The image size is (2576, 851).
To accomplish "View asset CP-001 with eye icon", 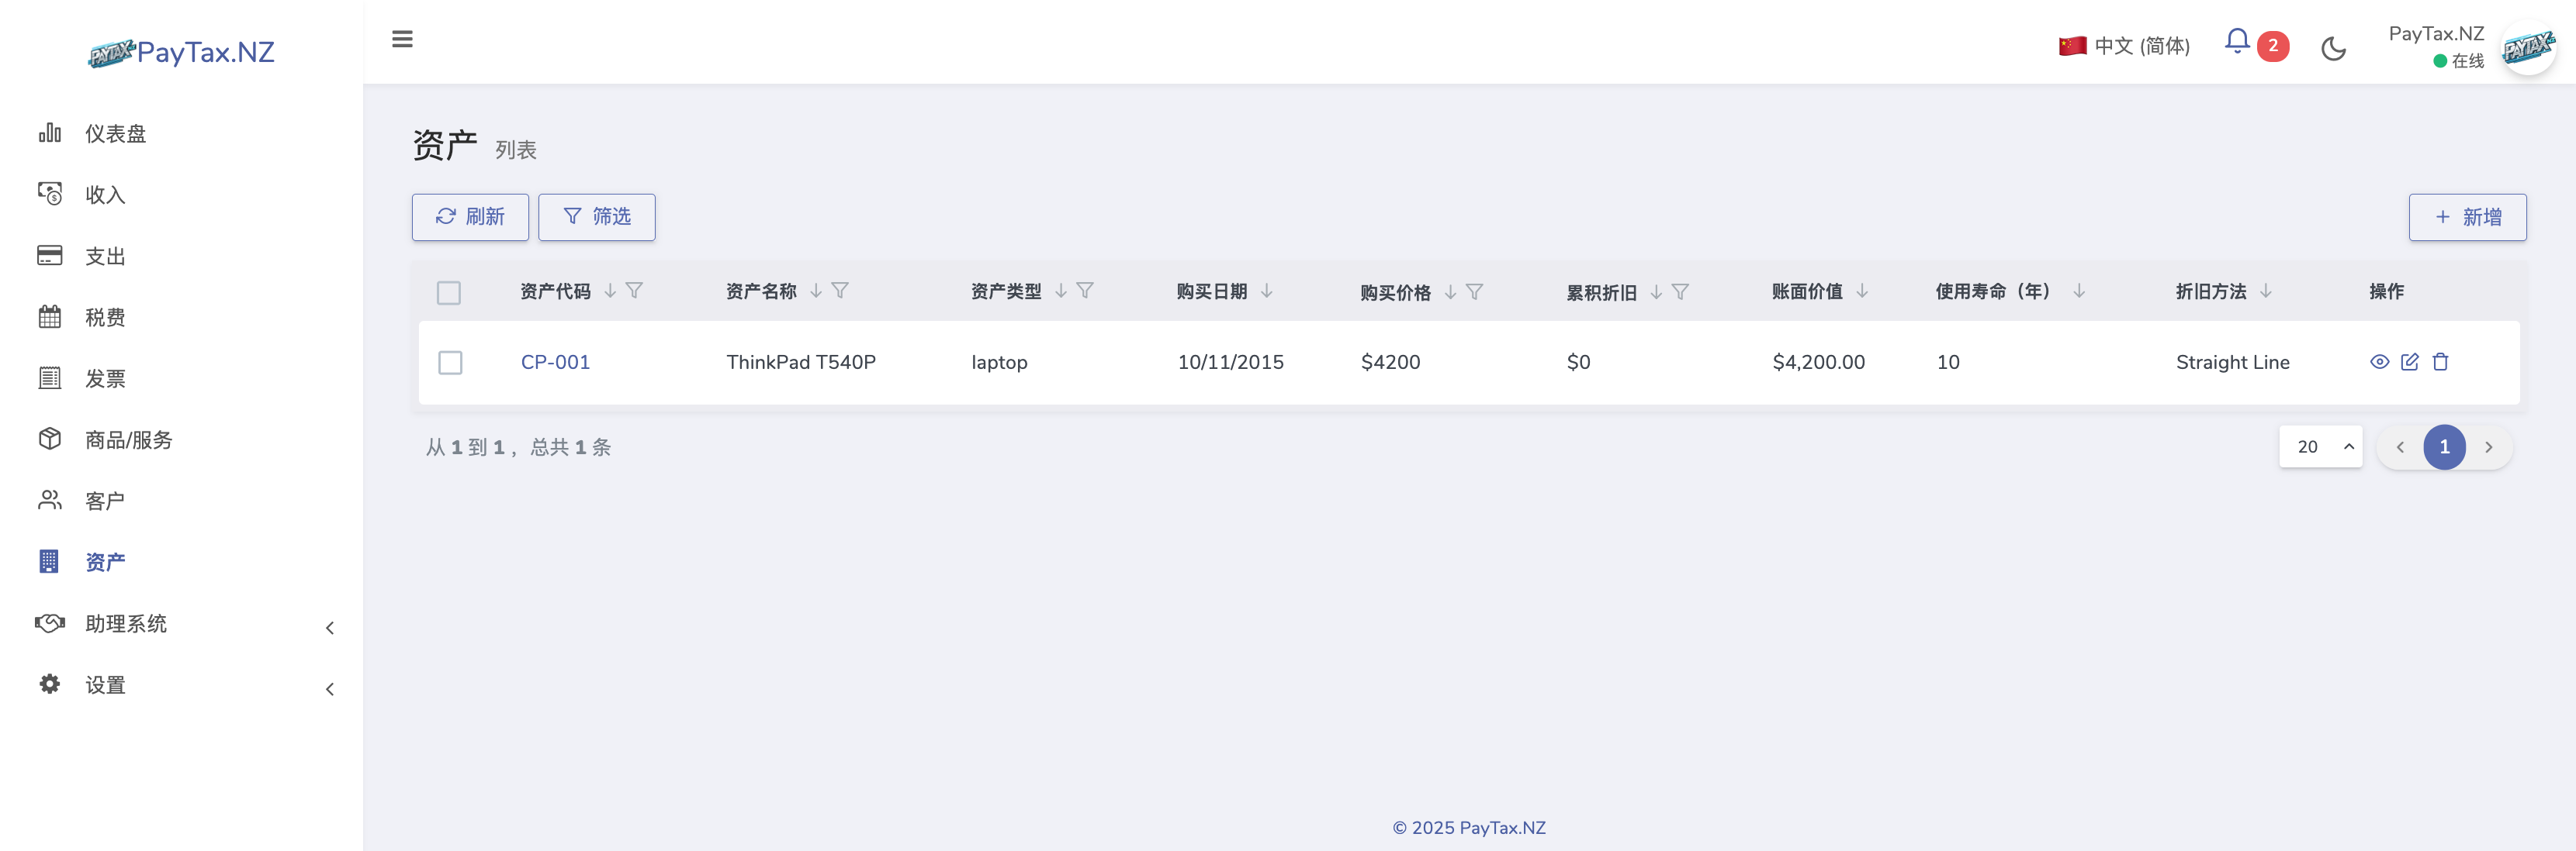I will pos(2379,362).
